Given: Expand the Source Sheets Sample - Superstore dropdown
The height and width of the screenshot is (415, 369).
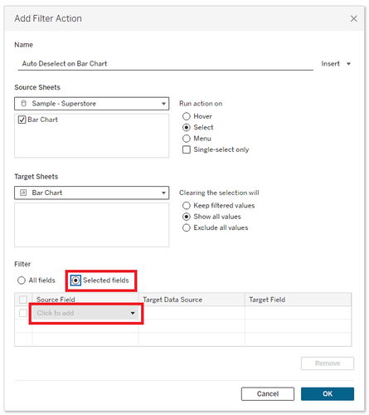Looking at the screenshot, I should click(91, 104).
